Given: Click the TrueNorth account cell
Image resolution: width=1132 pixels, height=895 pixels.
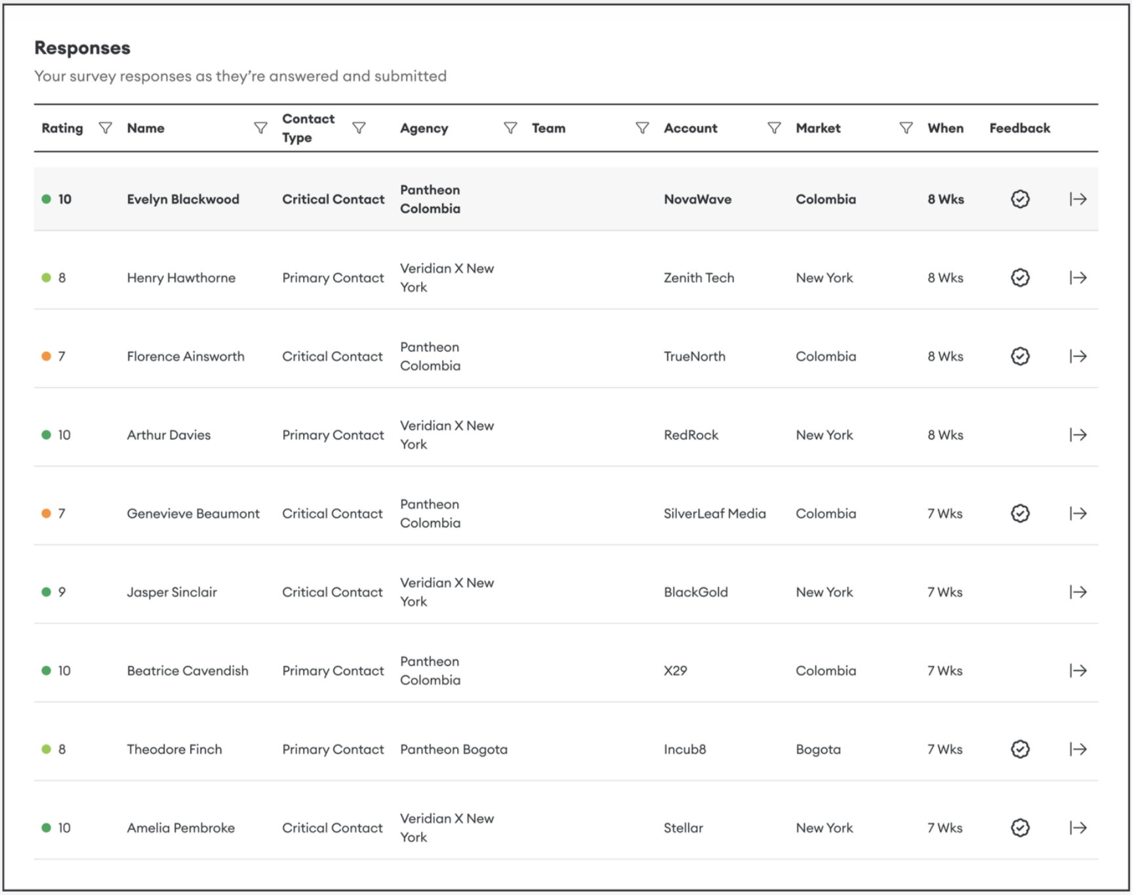Looking at the screenshot, I should click(x=694, y=356).
